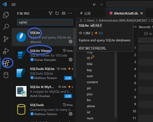Select the SQLTools SQLite extension title
Viewport: 153px width, 122px height.
point(42,69)
